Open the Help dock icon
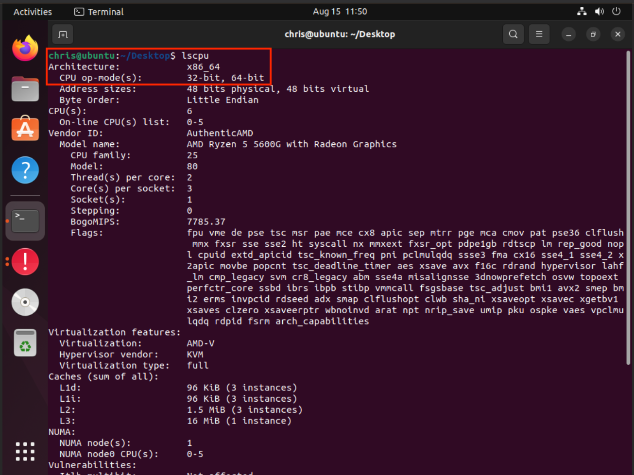This screenshot has height=475, width=634. click(25, 170)
